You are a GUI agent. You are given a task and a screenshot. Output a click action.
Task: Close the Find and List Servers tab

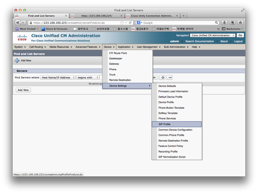pyautogui.click(x=66, y=16)
